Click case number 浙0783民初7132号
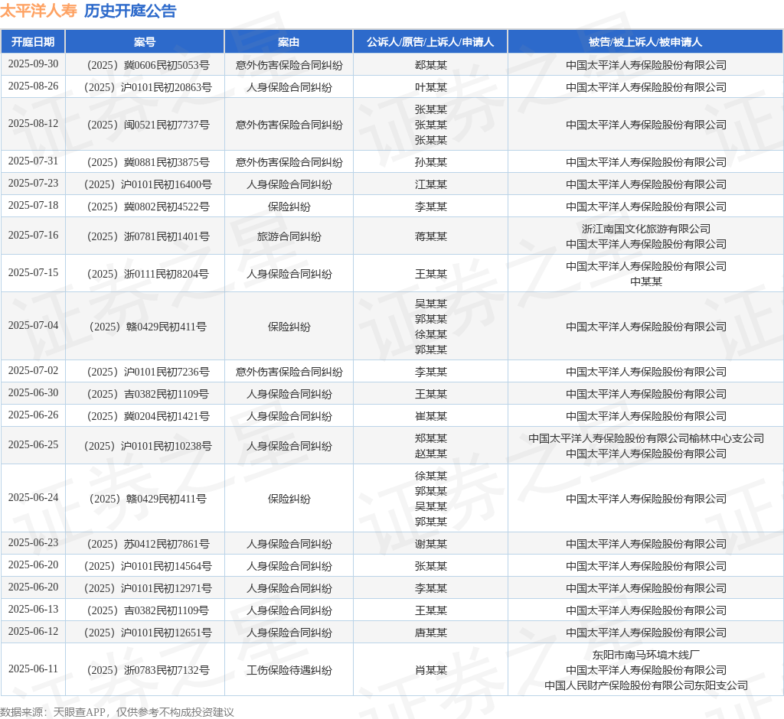784x719 pixels. pos(148,670)
